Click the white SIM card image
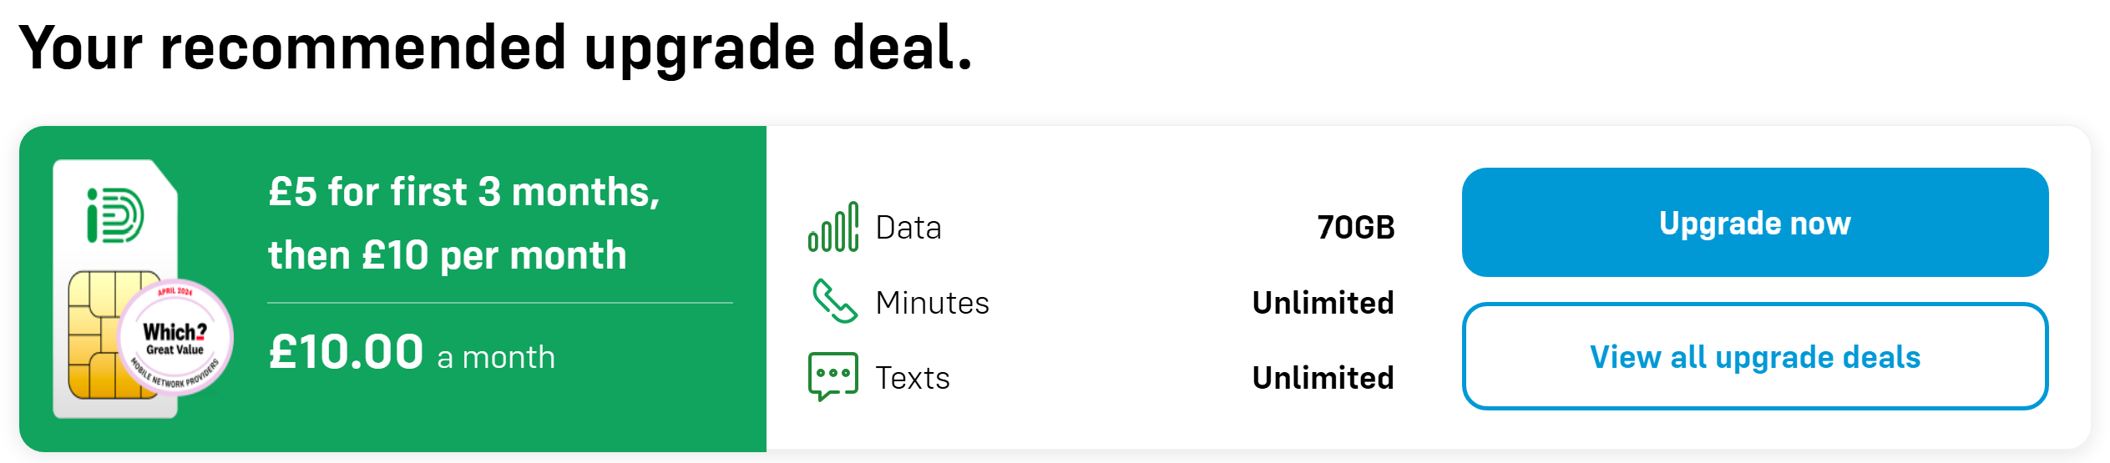 115,289
